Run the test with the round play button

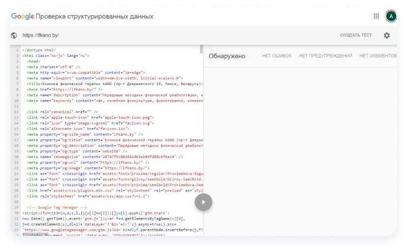pos(203,202)
